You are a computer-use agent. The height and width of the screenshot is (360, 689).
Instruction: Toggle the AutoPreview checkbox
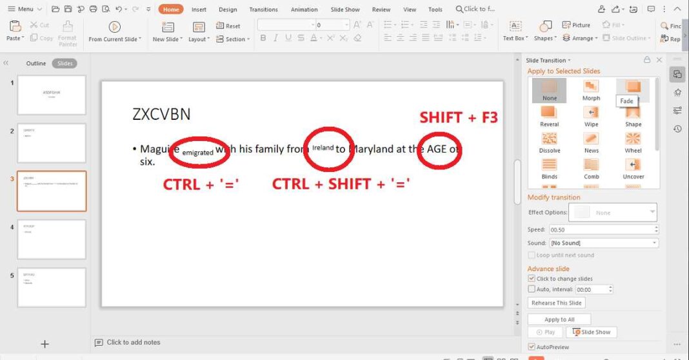point(532,347)
